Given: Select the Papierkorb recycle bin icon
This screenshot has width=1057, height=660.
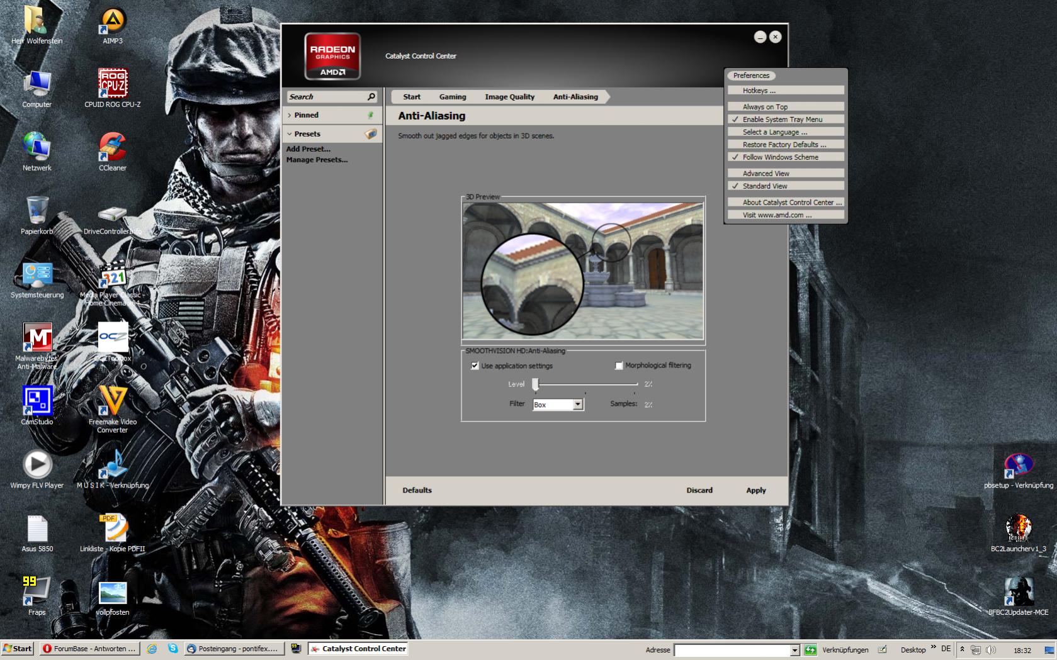Looking at the screenshot, I should coord(37,215).
